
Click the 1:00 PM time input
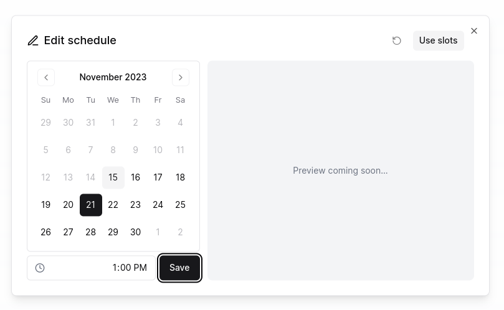pyautogui.click(x=100, y=268)
